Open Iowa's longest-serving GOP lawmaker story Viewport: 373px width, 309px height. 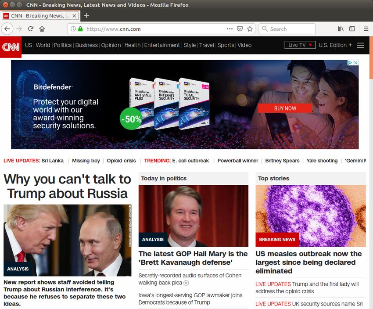(190, 299)
